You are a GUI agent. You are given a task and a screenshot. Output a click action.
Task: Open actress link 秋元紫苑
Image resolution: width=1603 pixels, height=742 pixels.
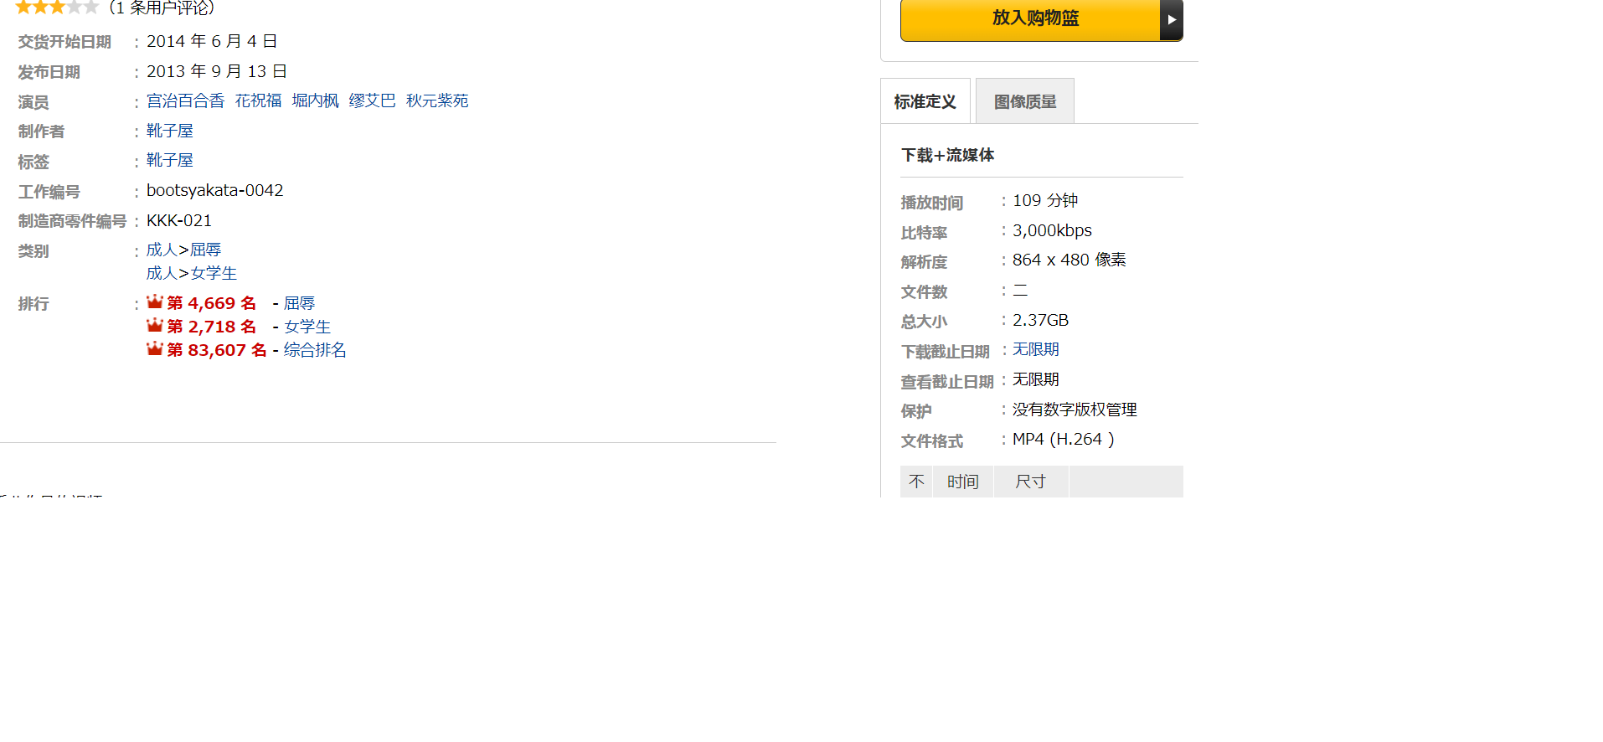pyautogui.click(x=437, y=100)
